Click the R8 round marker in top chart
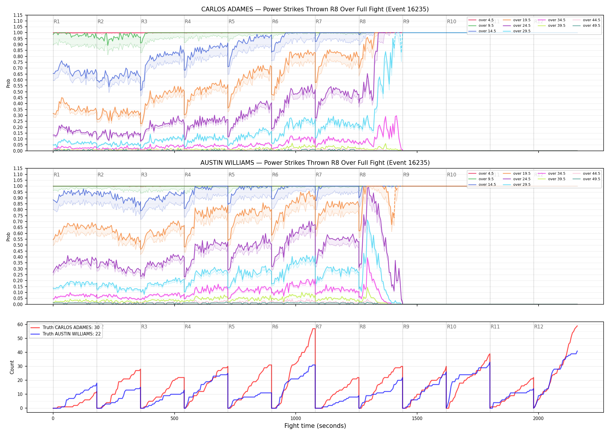The image size is (610, 436). (363, 22)
